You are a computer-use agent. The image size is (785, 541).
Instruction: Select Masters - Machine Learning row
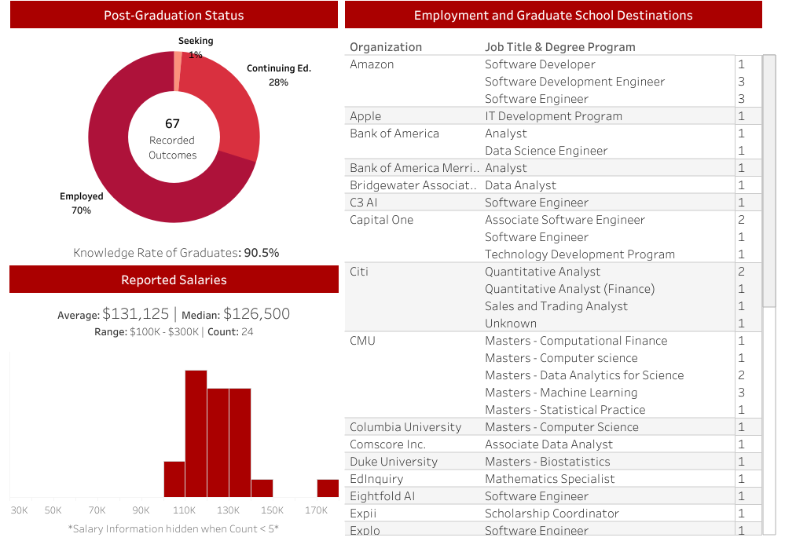(x=561, y=393)
